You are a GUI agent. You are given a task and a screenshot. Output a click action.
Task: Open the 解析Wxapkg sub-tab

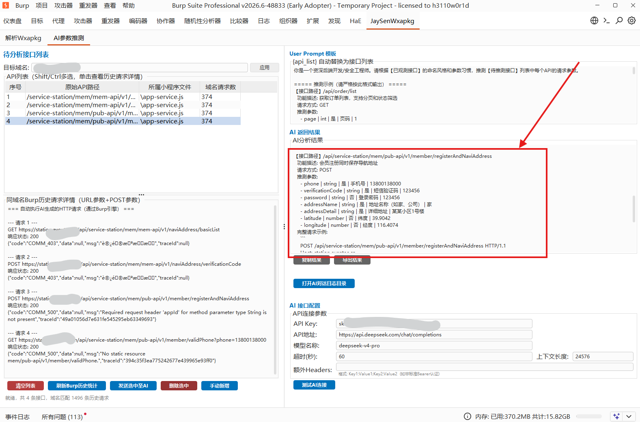(23, 38)
